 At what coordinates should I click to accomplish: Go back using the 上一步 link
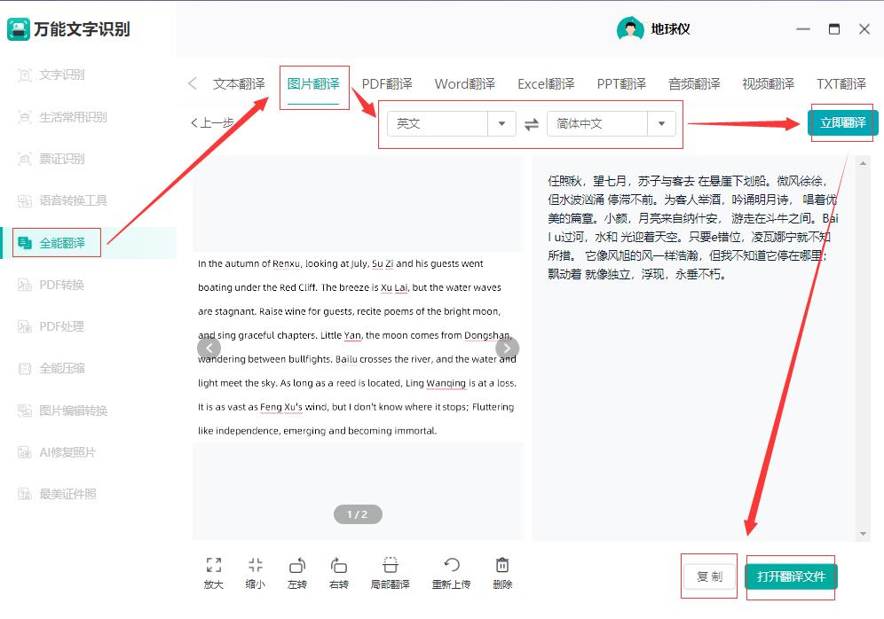pyautogui.click(x=213, y=122)
